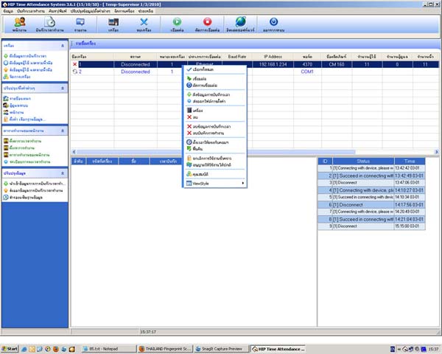442x354 pixels.
Task: Click the red X icon on device row 1
Action: [74, 64]
